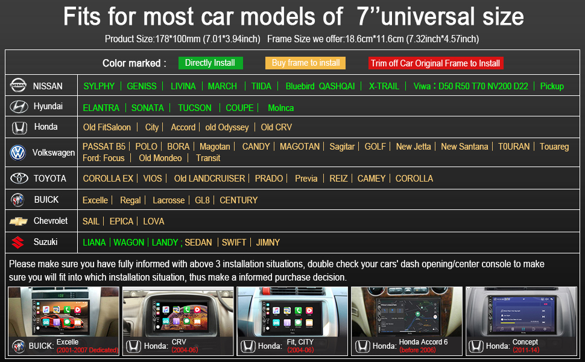The width and height of the screenshot is (585, 362).
Task: Click the Nissan logo icon
Action: 18,86
